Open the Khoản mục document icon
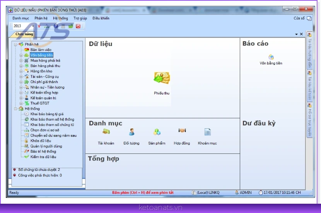321x213 pixels. 207,132
